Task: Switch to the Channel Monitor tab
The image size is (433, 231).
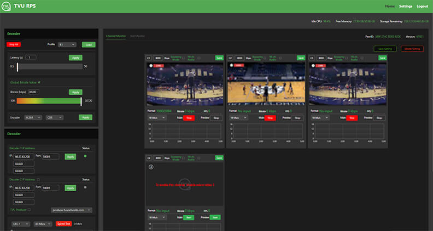Action: pyautogui.click(x=116, y=36)
